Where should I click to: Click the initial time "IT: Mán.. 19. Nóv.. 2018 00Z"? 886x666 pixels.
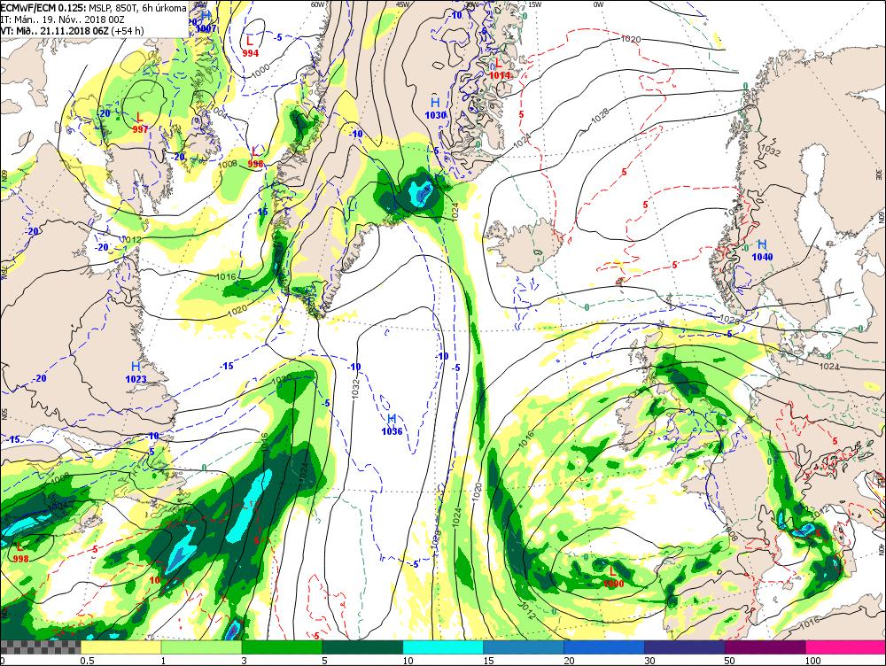[x=62, y=19]
